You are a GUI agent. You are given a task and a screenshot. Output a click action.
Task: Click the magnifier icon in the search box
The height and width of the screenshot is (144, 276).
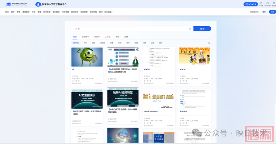tap(76, 29)
